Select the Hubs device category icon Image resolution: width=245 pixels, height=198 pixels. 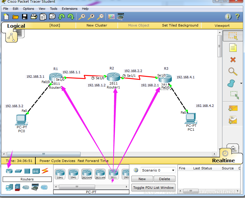[x=27, y=171]
